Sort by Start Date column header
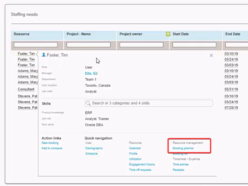 (181, 34)
